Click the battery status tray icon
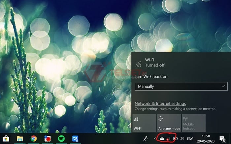The height and width of the screenshot is (144, 231). [x=176, y=139]
